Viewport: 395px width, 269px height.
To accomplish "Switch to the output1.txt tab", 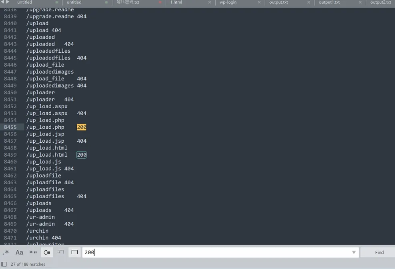I will click(x=329, y=2).
